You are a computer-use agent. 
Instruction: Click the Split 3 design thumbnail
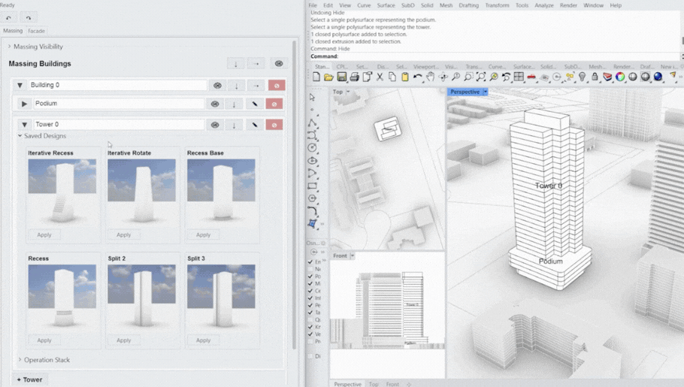[x=221, y=296]
